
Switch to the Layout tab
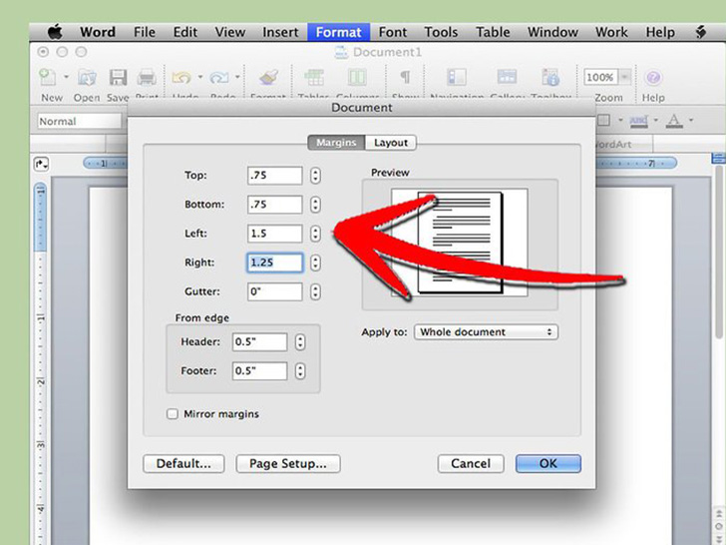pyautogui.click(x=391, y=143)
